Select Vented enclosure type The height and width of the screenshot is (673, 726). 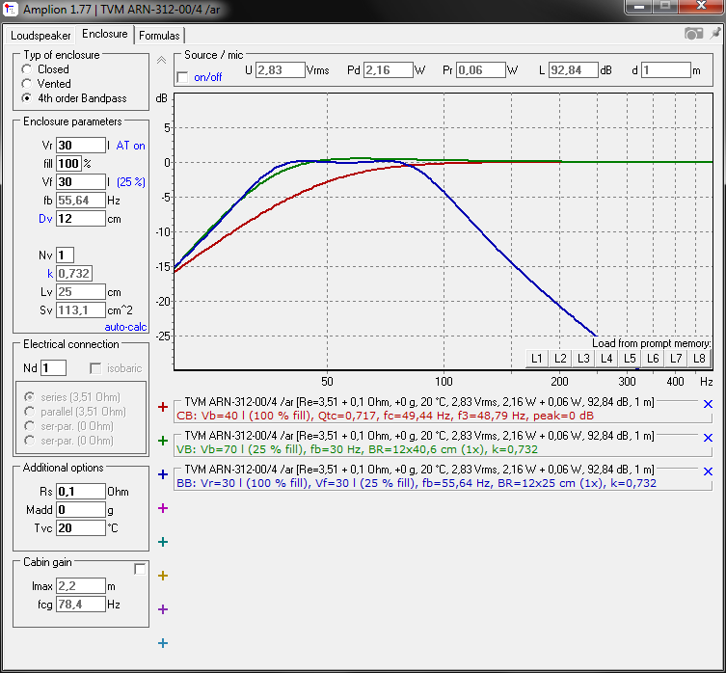(x=27, y=84)
